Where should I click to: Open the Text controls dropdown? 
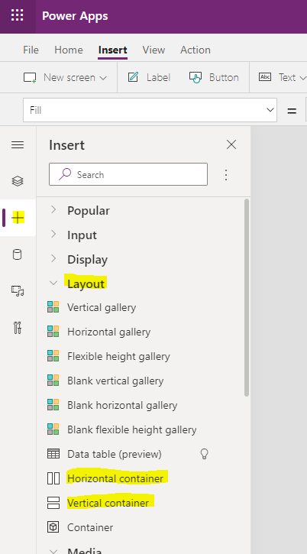click(302, 78)
